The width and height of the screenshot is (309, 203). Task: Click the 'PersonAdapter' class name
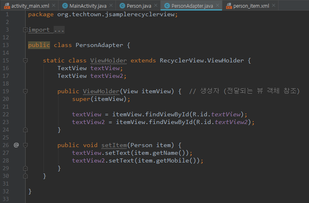[x=99, y=45]
